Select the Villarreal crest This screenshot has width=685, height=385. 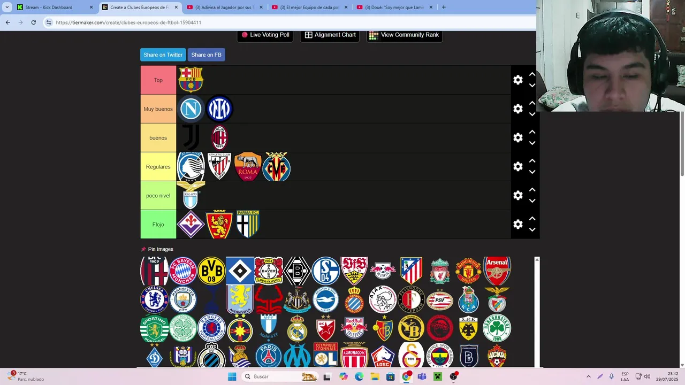click(x=277, y=166)
